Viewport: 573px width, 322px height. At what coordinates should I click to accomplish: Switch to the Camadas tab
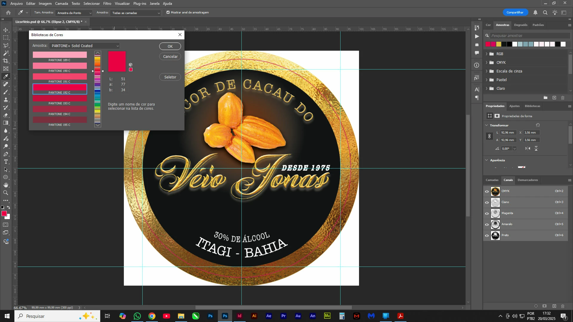coord(492,180)
